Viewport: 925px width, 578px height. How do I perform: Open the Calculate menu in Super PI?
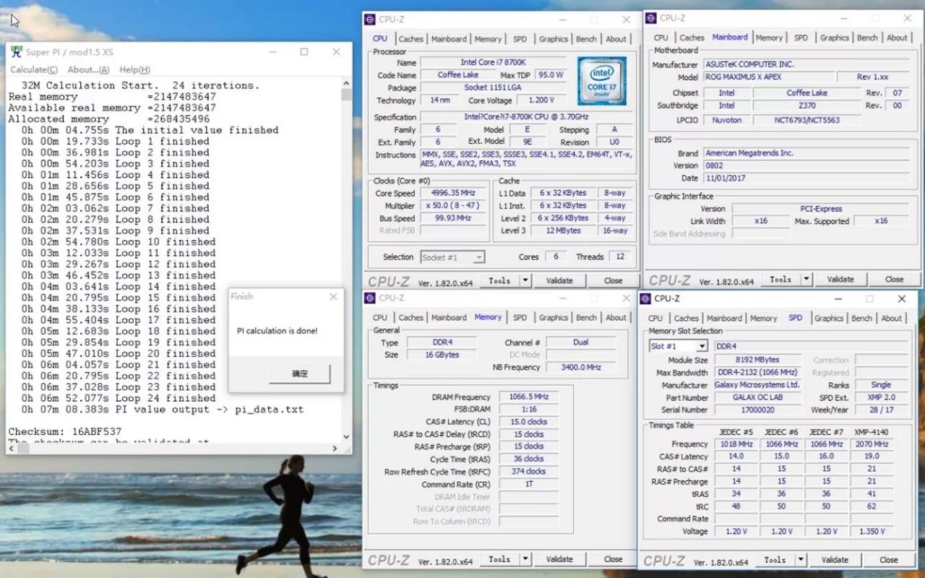coord(34,69)
